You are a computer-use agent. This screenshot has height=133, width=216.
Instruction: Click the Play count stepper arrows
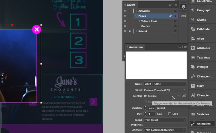(x=145, y=114)
